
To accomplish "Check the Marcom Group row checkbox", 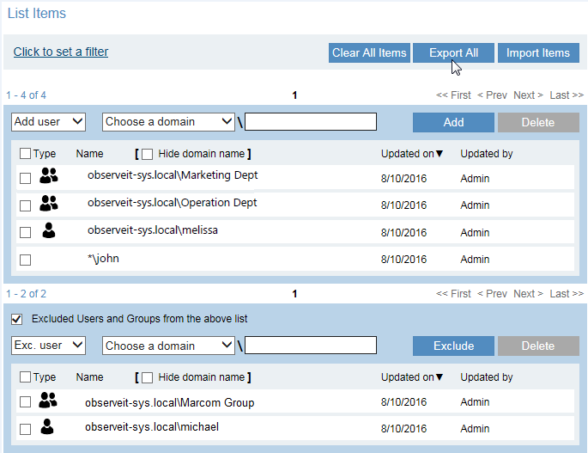I will click(x=25, y=402).
